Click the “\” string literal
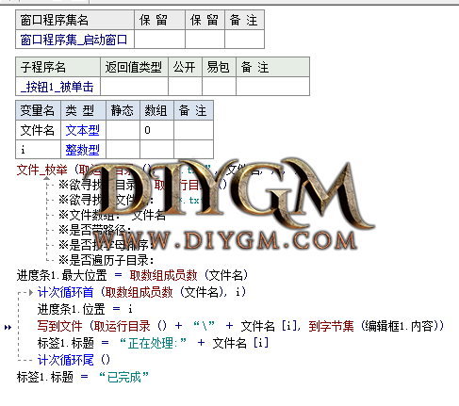This screenshot has height=406, width=459. click(x=205, y=326)
